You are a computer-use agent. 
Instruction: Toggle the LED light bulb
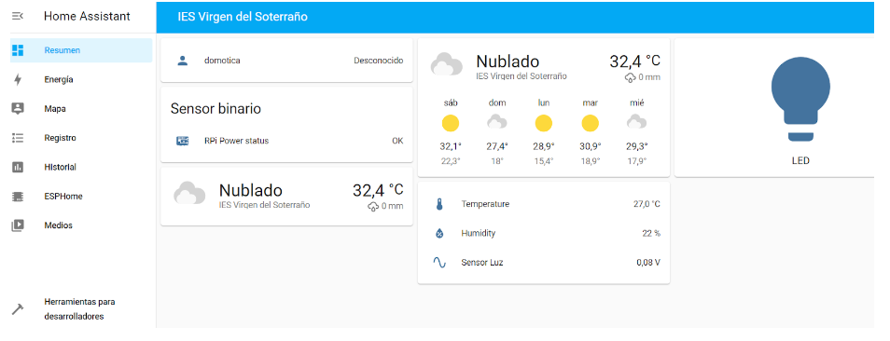coord(800,99)
